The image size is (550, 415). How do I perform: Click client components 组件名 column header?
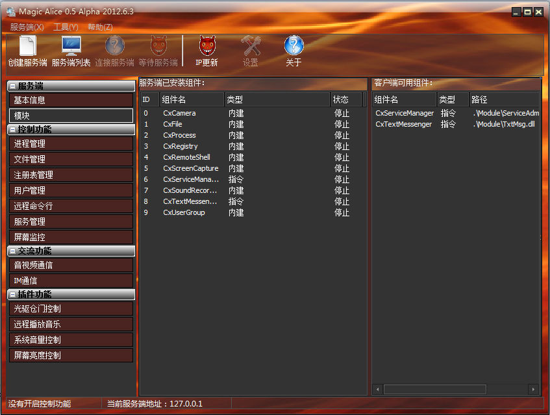click(405, 99)
